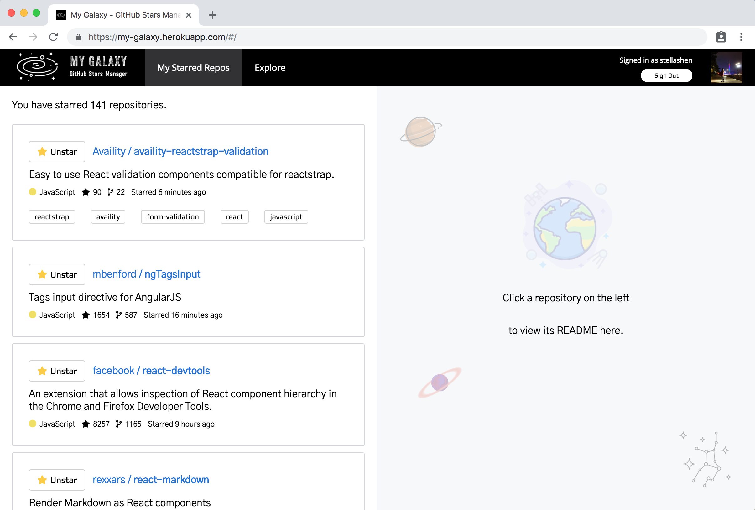Unstar the ngTagsInput repository

pyautogui.click(x=56, y=274)
